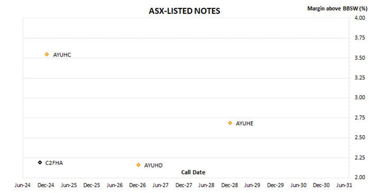The image size is (369, 193).
Task: Click the C2FHA black diamond marker
Action: [x=40, y=163]
